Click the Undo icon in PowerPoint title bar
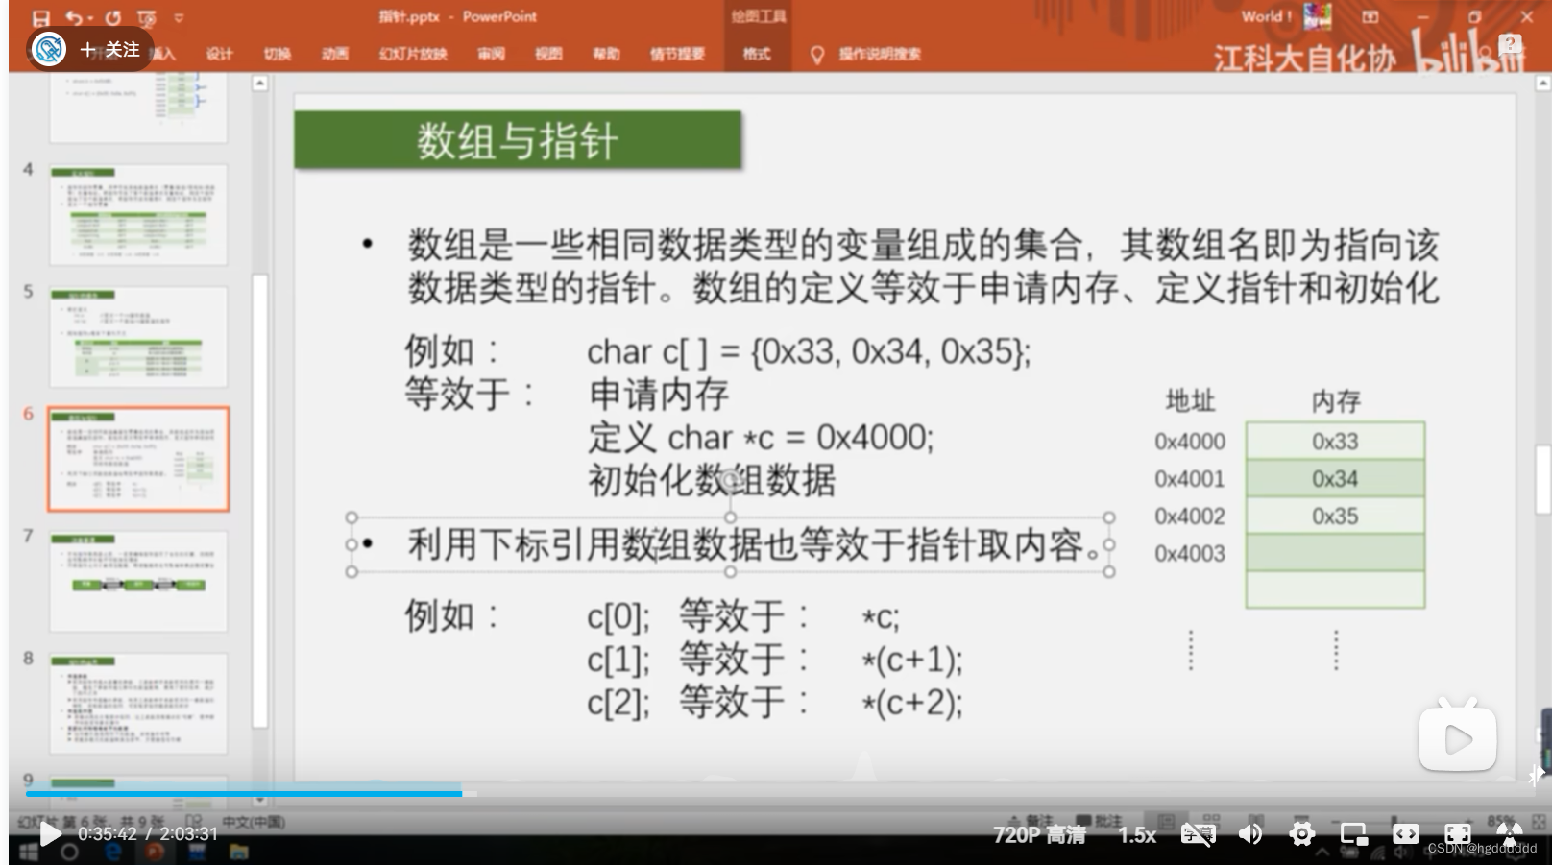 pos(75,17)
